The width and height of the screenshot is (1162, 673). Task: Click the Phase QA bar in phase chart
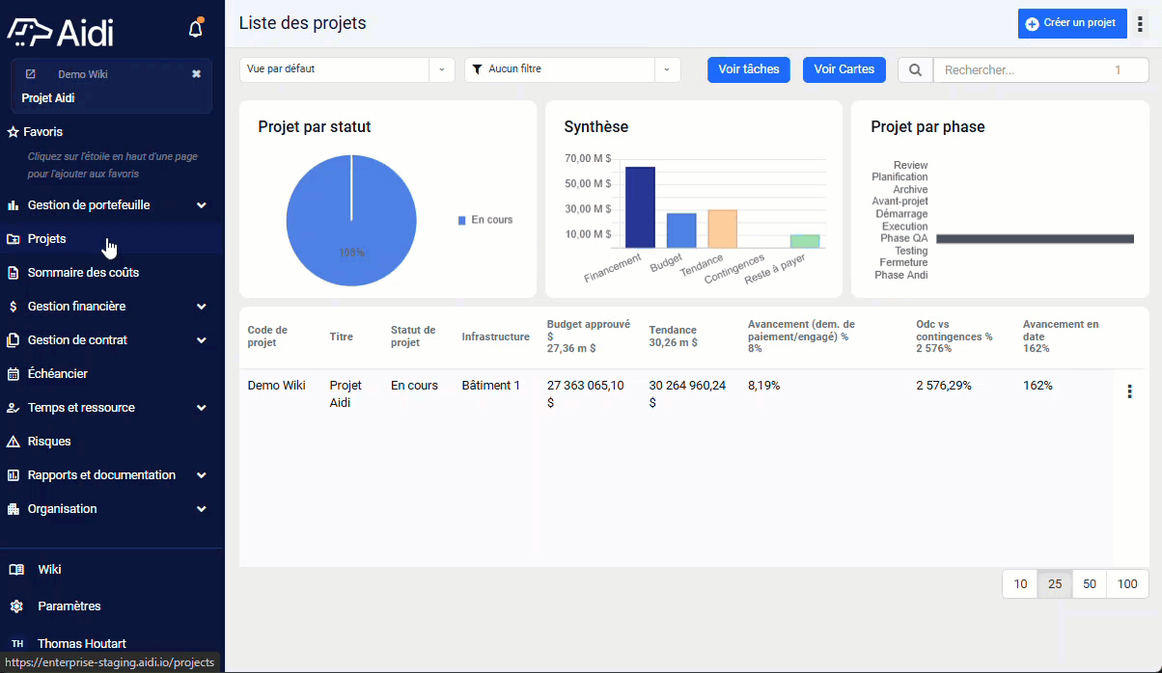1035,239
